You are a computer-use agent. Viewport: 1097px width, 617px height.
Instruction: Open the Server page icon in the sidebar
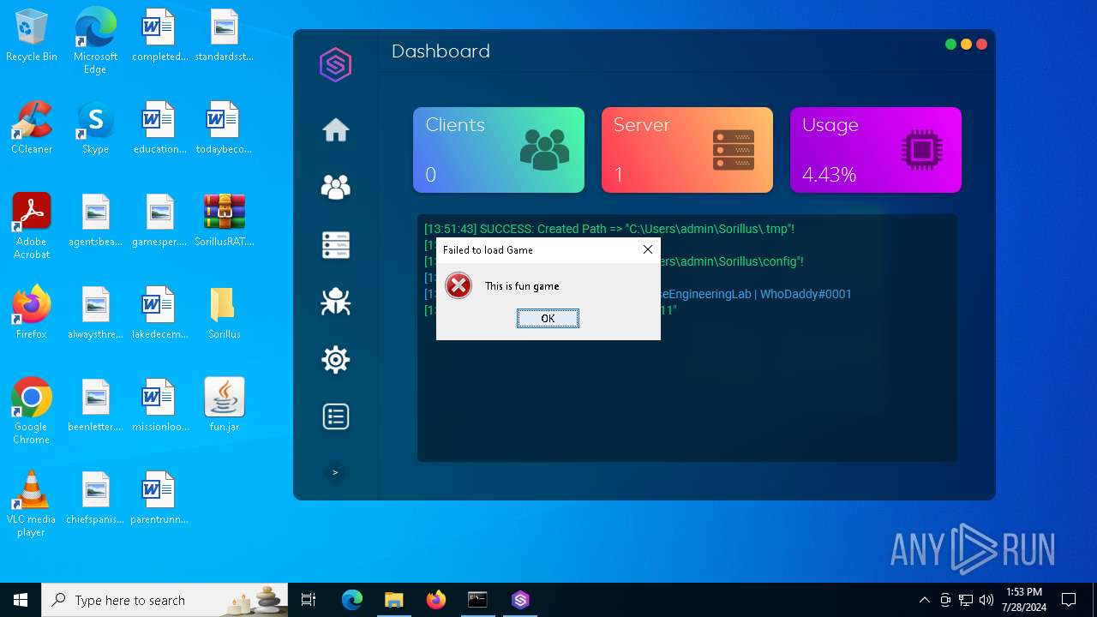[x=335, y=244]
